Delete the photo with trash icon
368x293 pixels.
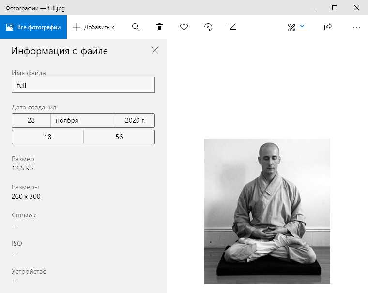(x=159, y=27)
